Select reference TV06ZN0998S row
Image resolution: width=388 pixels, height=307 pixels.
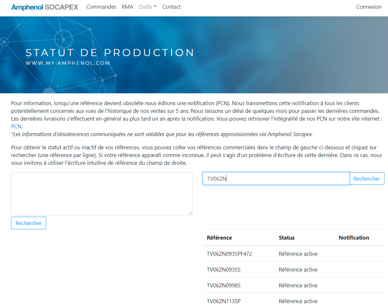pyautogui.click(x=293, y=285)
